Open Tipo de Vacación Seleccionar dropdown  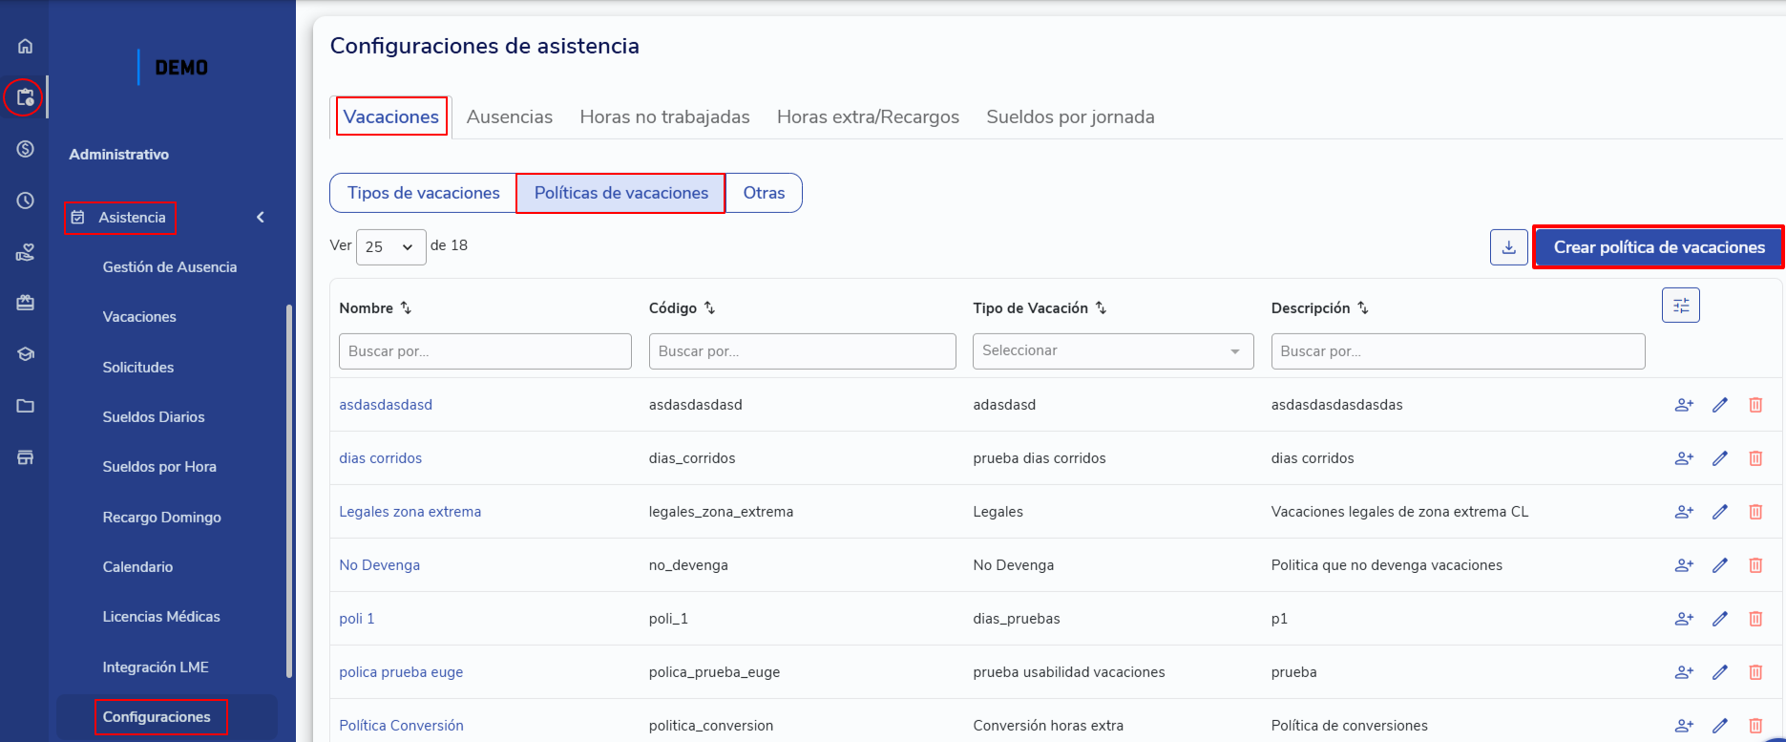1112,351
